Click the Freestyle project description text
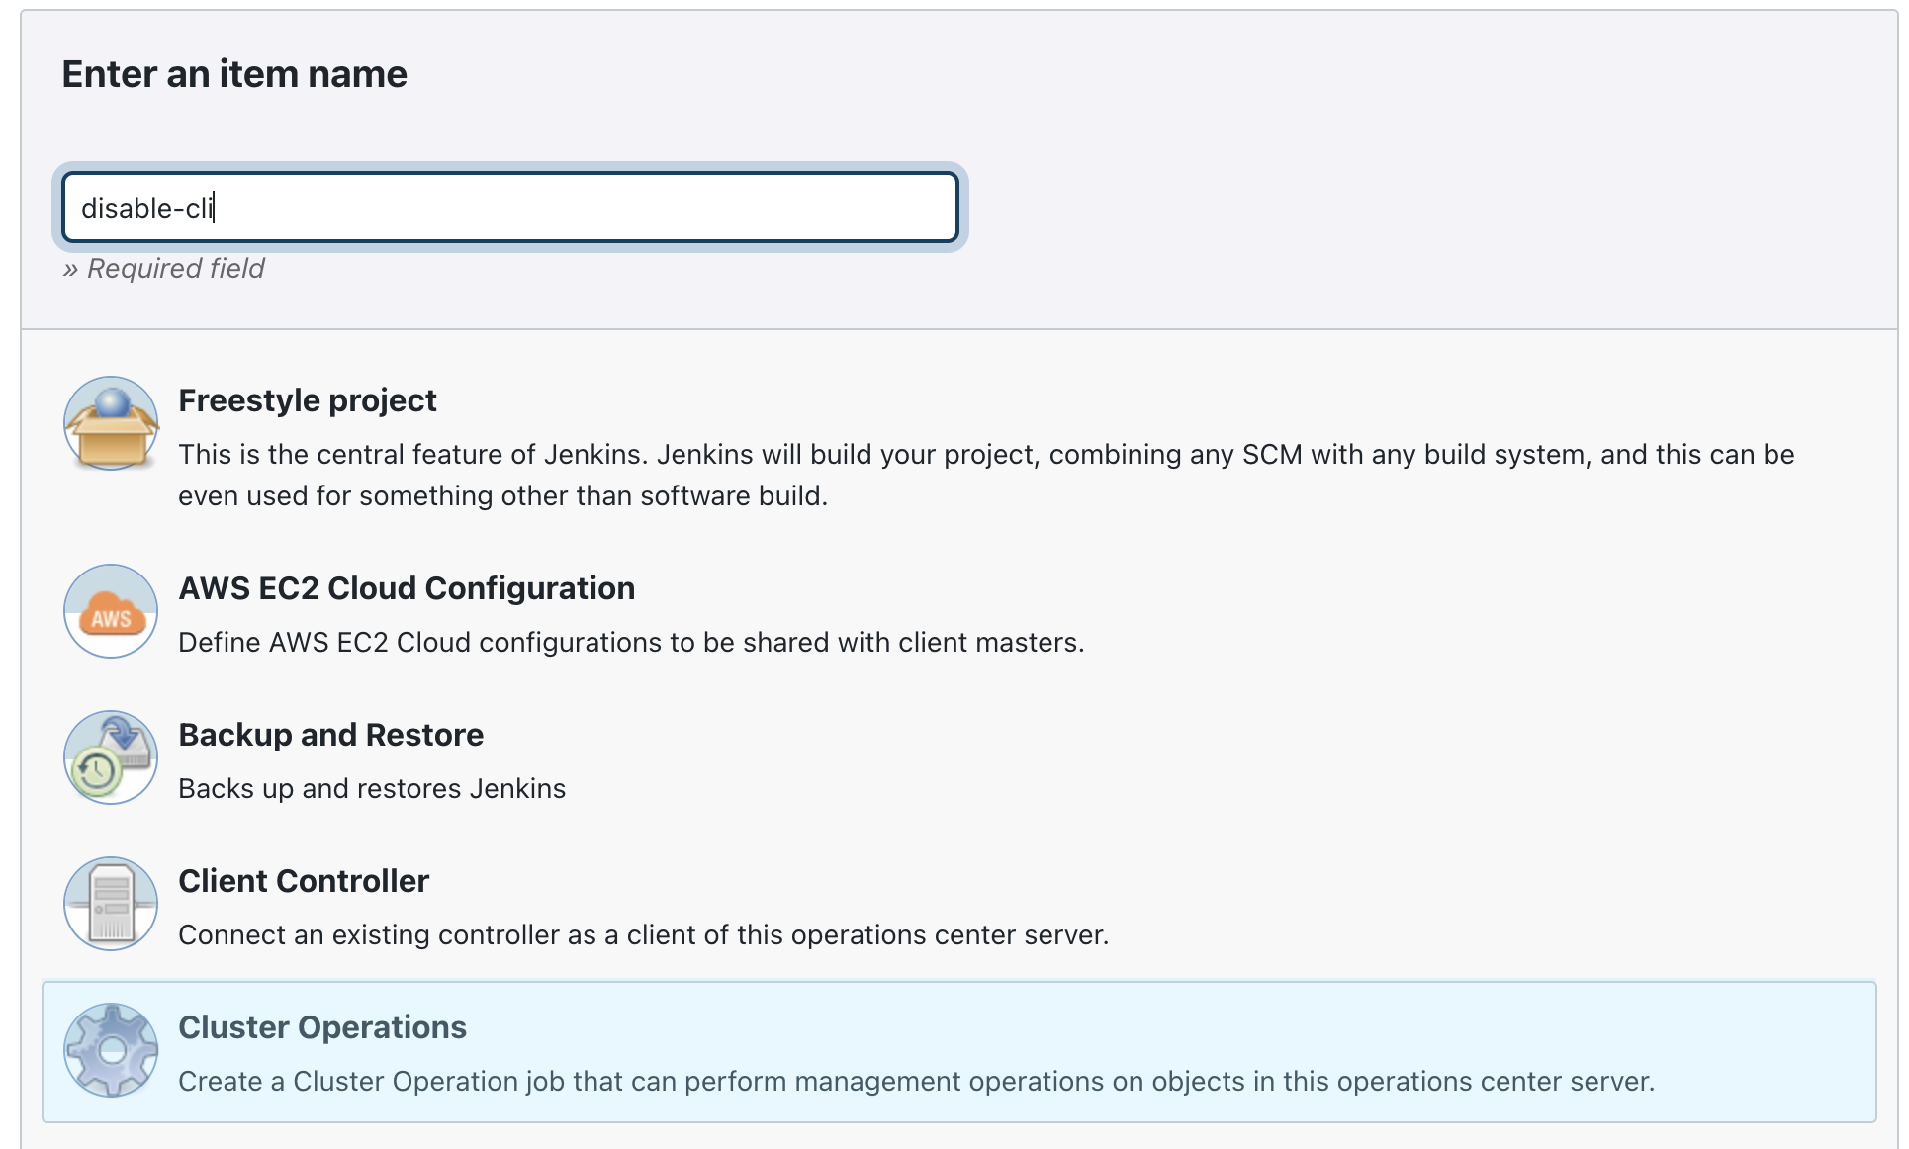This screenshot has height=1149, width=1909. click(x=986, y=475)
